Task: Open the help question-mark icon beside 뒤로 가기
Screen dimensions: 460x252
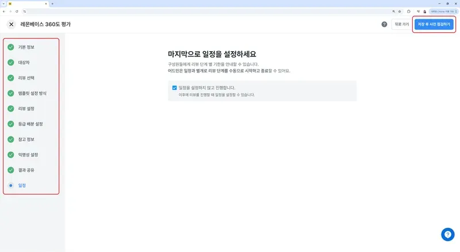Action: [384, 24]
